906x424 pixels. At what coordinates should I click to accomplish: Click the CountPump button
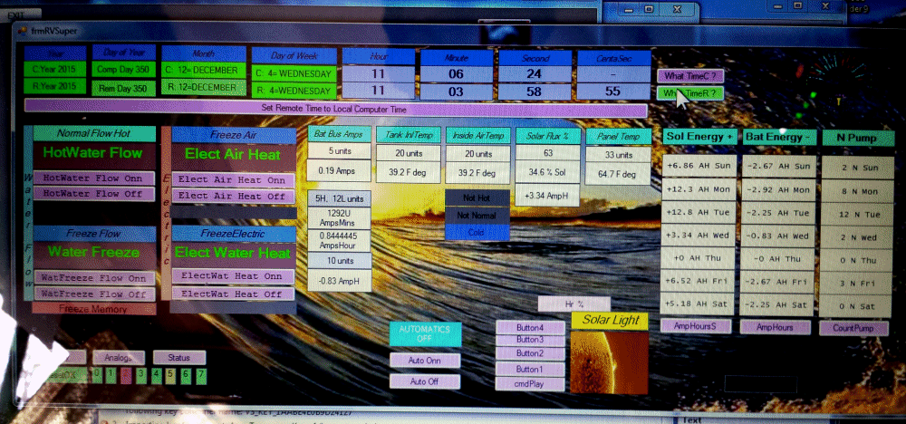tap(853, 328)
